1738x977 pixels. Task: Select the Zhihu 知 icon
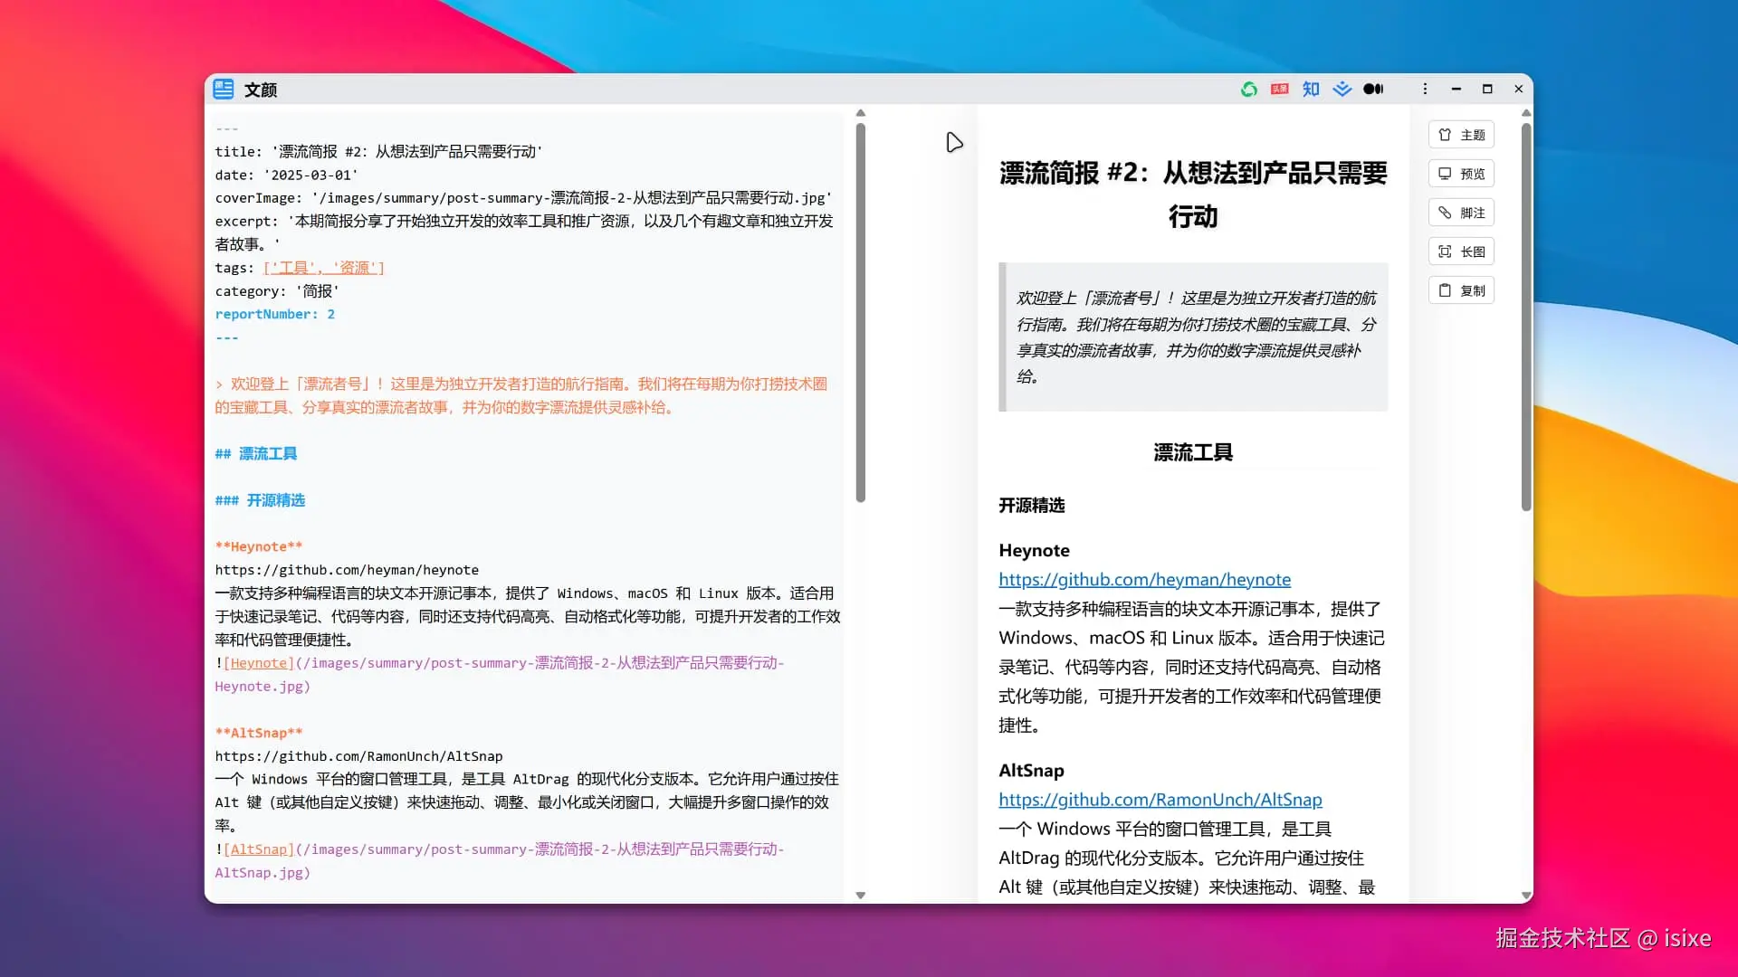pyautogui.click(x=1311, y=89)
